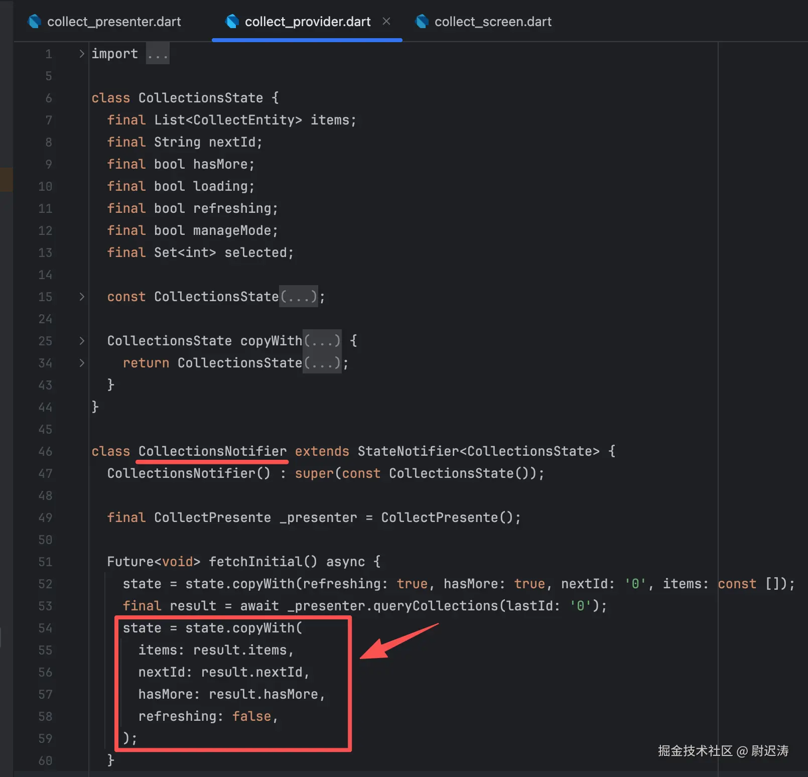This screenshot has height=777, width=808.
Task: Click the Dart icon on collect_screen.dart tab
Action: [x=422, y=21]
